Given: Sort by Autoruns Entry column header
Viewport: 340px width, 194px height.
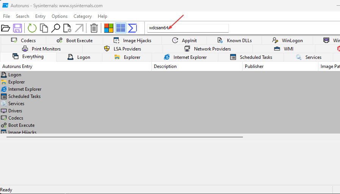Looking at the screenshot, I should click(76, 66).
